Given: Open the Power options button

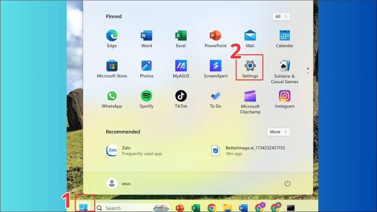Looking at the screenshot, I should tap(287, 183).
